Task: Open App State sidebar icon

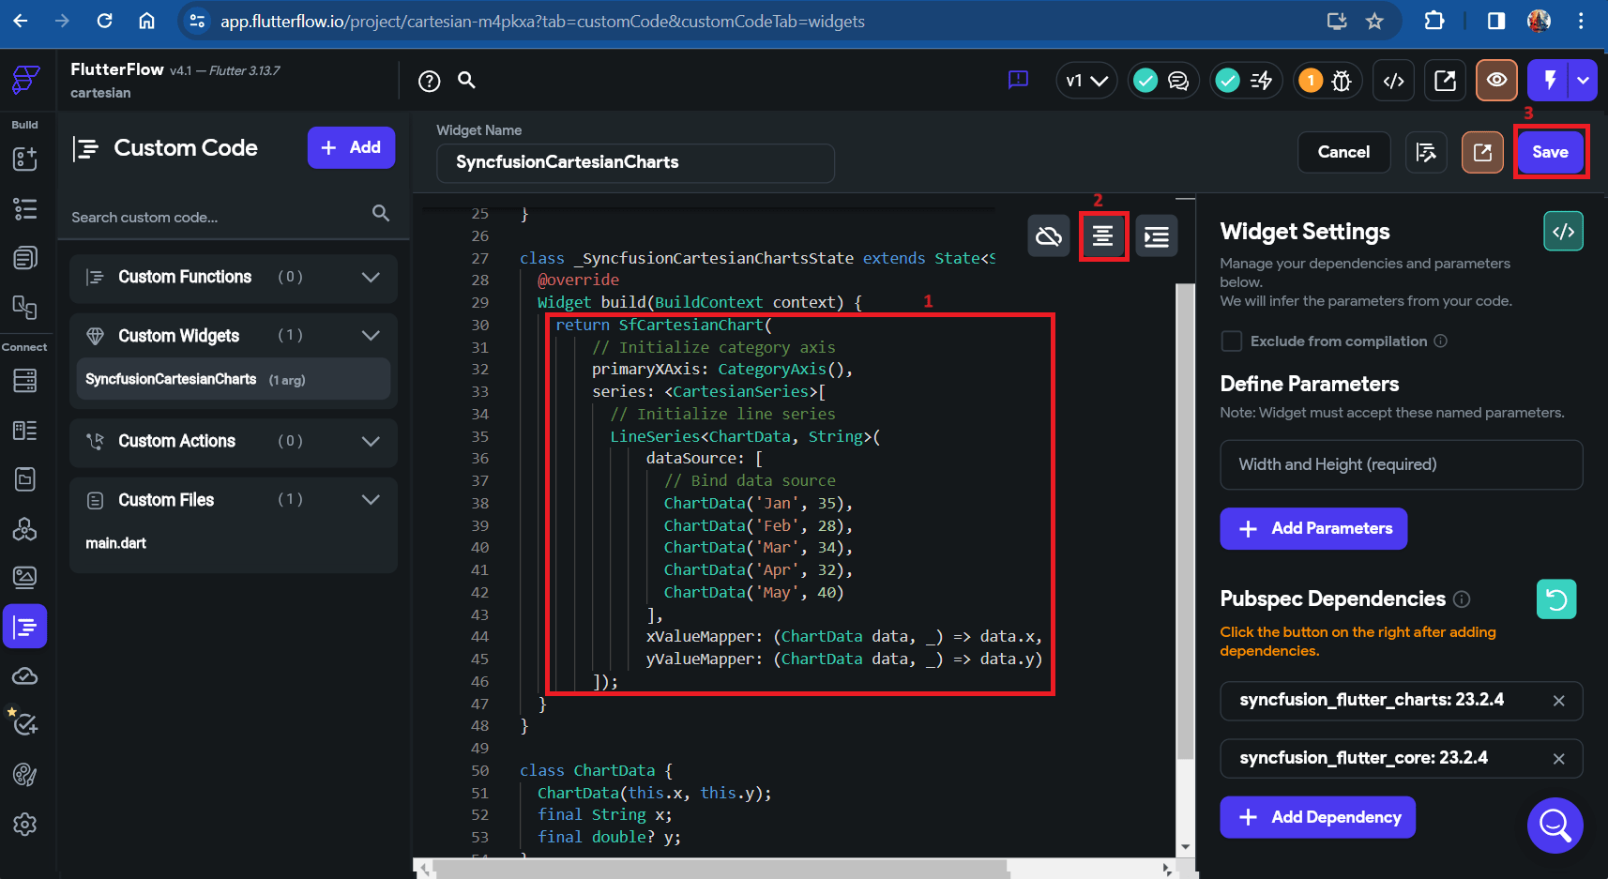Action: tap(25, 479)
